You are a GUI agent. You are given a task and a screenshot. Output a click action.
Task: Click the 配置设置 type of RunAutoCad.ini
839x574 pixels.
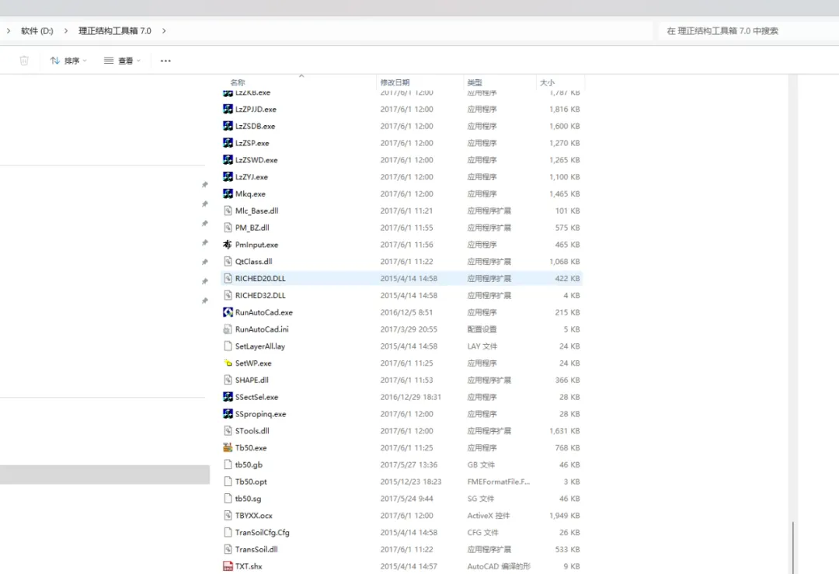[482, 329]
